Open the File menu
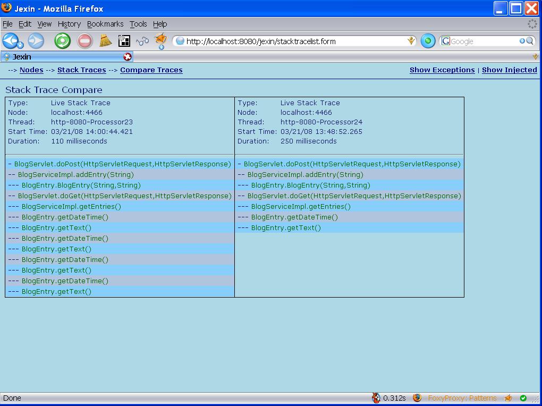The width and height of the screenshot is (542, 406). pyautogui.click(x=7, y=24)
